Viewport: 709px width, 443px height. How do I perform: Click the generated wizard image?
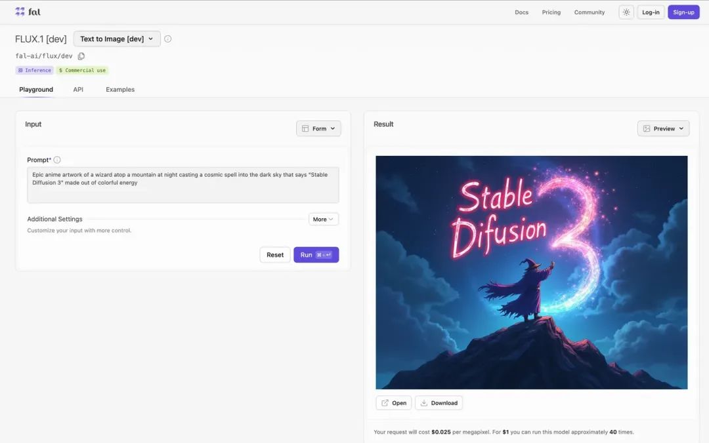[532, 273]
